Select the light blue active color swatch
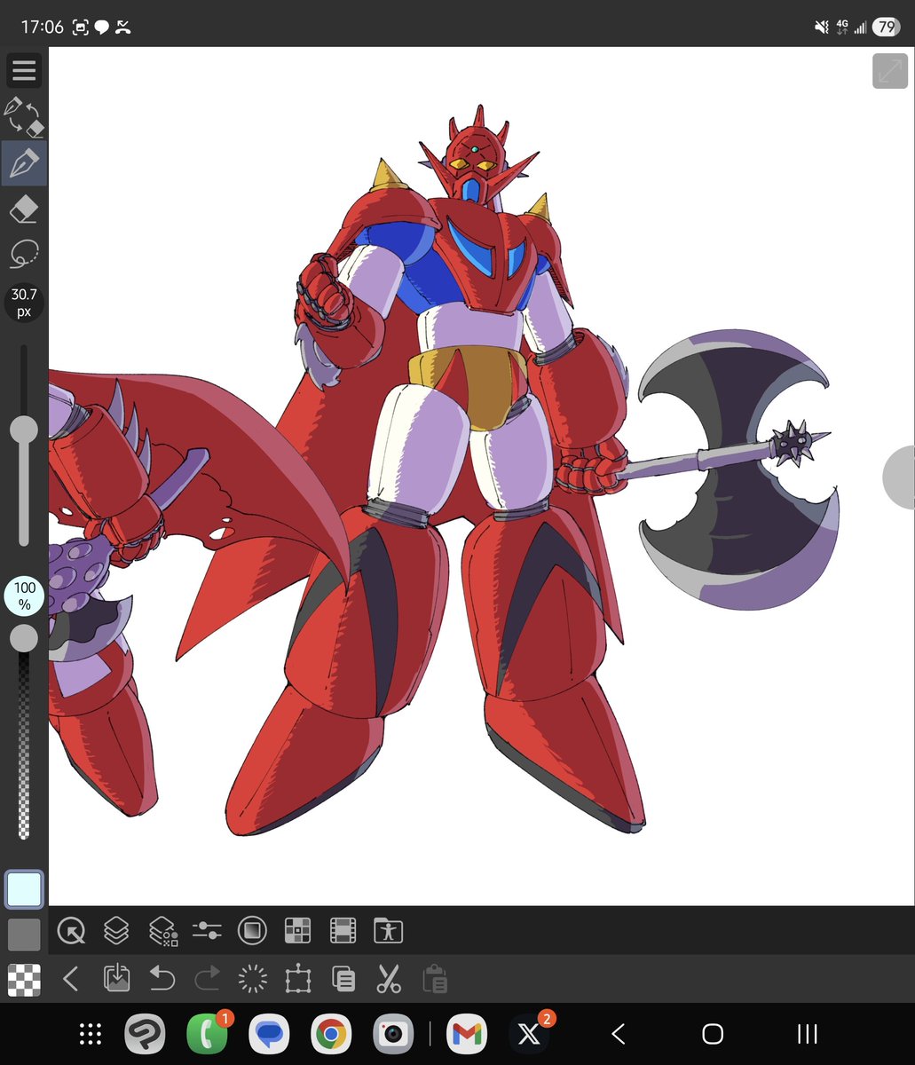The width and height of the screenshot is (915, 1065). click(x=24, y=888)
